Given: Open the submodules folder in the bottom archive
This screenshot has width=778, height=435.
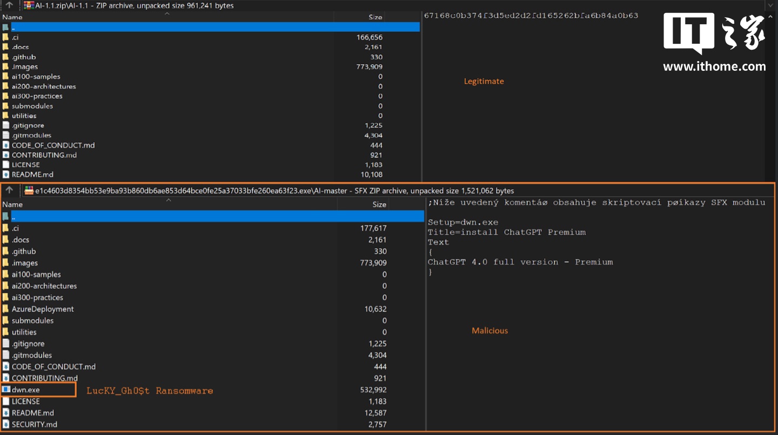Looking at the screenshot, I should coord(32,320).
